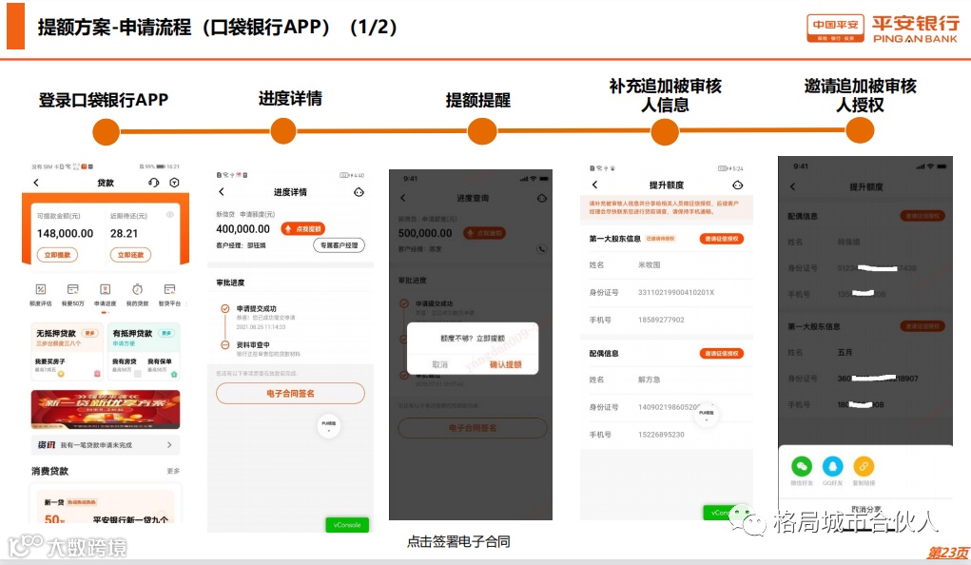Tap dimmed 电子合同签名 button on 进度查询
Viewport: 971px width, 565px height.
point(473,428)
